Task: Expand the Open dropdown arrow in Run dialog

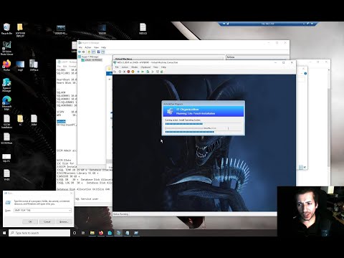Action: pos(70,210)
